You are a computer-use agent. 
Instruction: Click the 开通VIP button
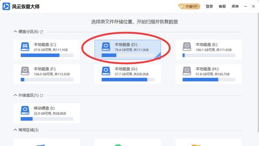[189, 6]
